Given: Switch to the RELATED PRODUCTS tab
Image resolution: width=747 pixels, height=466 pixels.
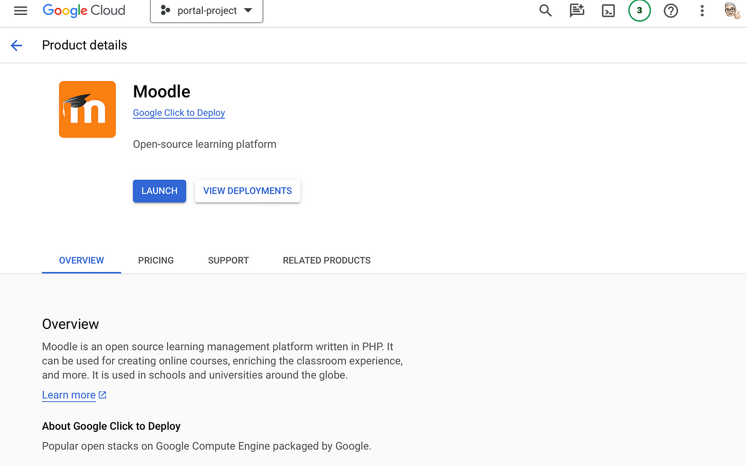Looking at the screenshot, I should click(327, 260).
